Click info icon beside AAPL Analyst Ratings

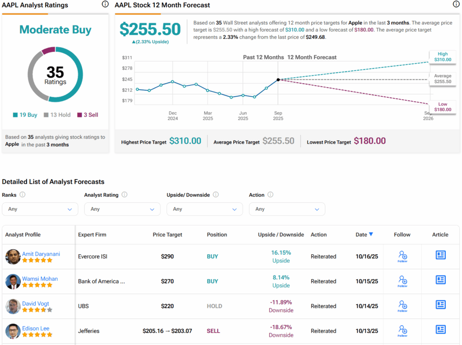click(105, 5)
